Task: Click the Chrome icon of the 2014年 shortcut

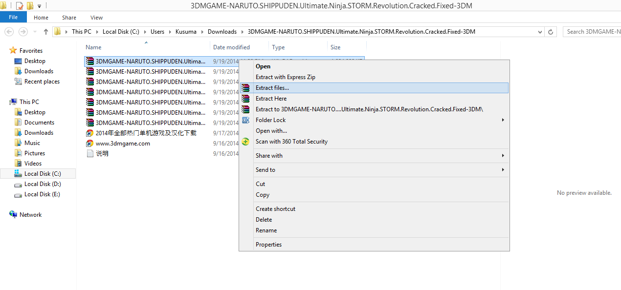Action: (89, 133)
